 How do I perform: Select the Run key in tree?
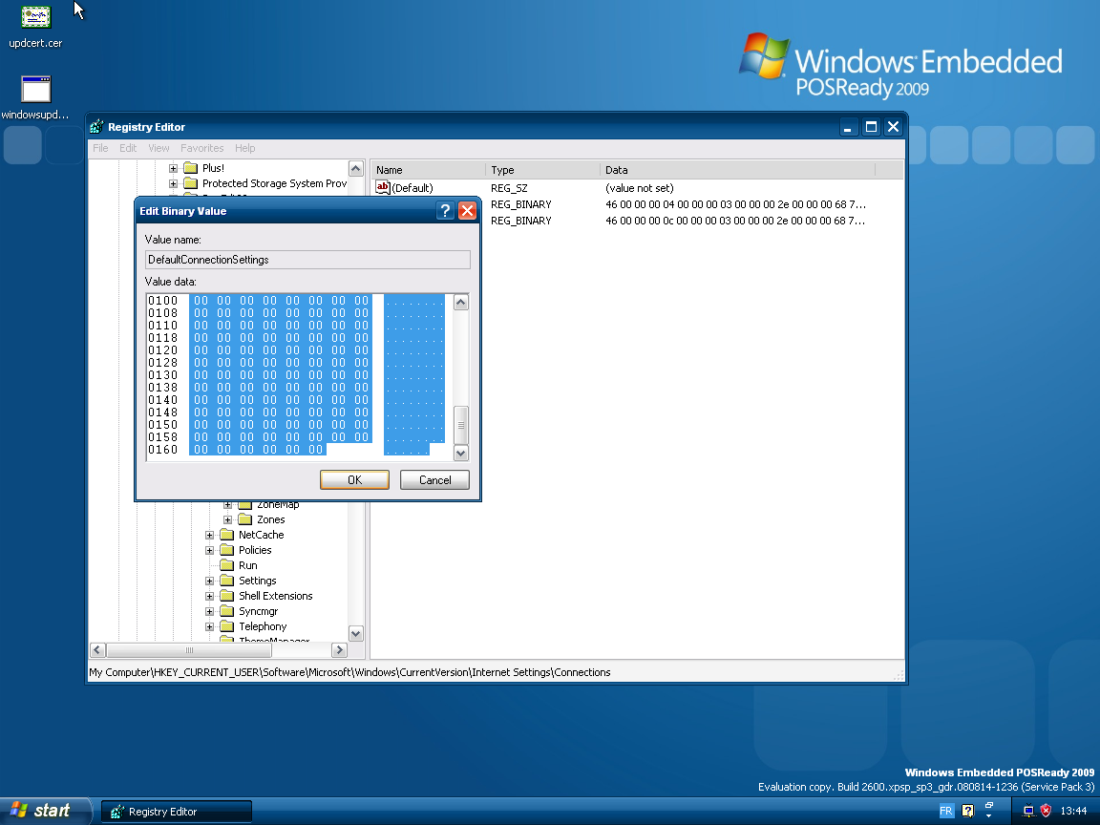(x=247, y=565)
